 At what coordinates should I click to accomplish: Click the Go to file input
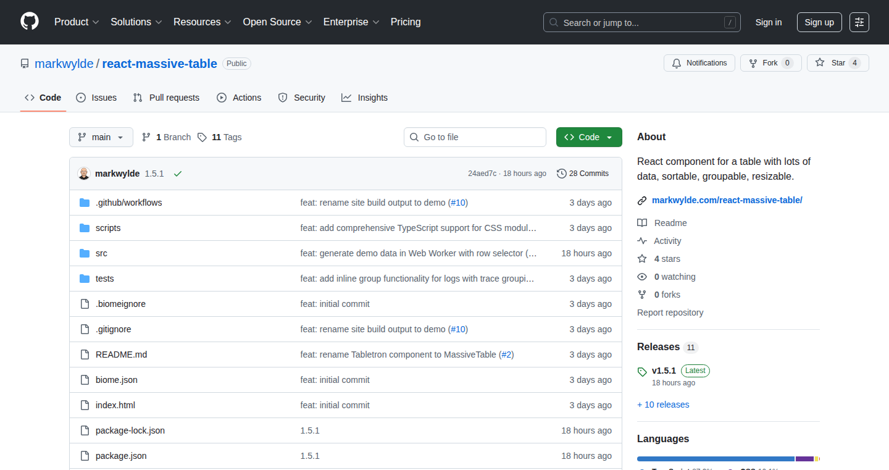click(x=475, y=137)
